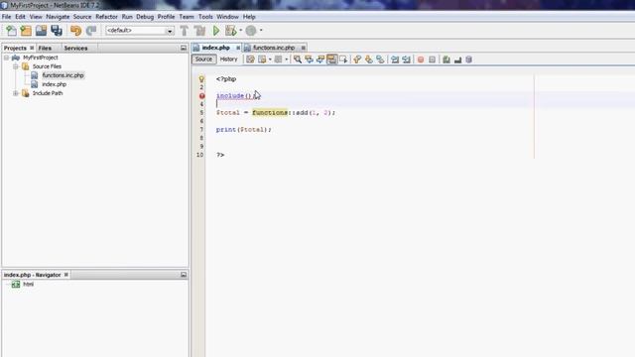Close the Projects tab
Screen dimensions: 635x357
(x=32, y=48)
